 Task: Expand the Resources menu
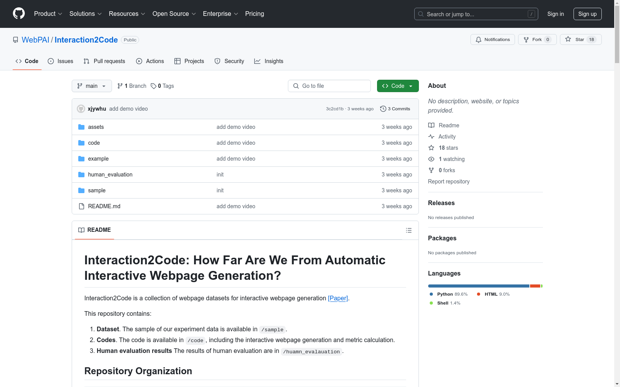pyautogui.click(x=127, y=14)
